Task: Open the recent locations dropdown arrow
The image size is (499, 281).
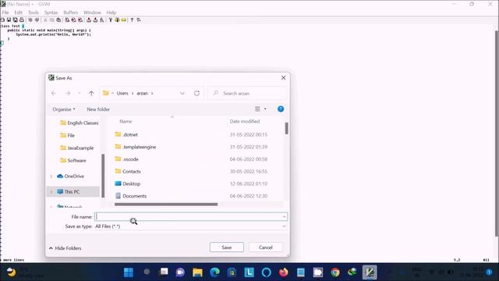Action: click(79, 93)
